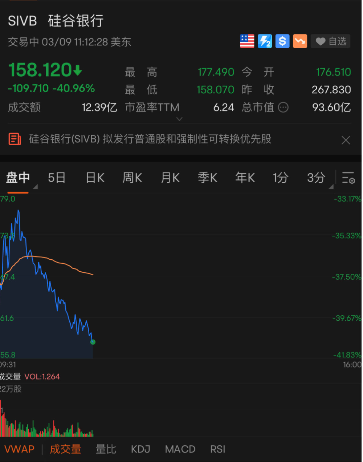Click the green price marker dot on chart
Image resolution: width=363 pixels, height=462 pixels.
(93, 342)
